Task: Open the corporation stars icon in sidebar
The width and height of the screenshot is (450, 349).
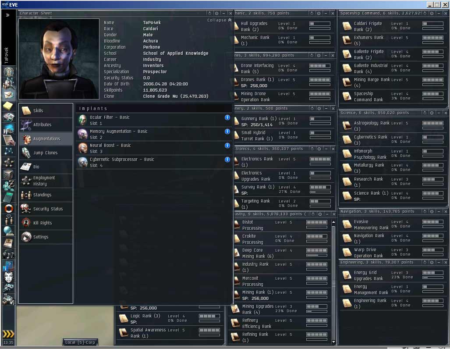Action: click(9, 163)
